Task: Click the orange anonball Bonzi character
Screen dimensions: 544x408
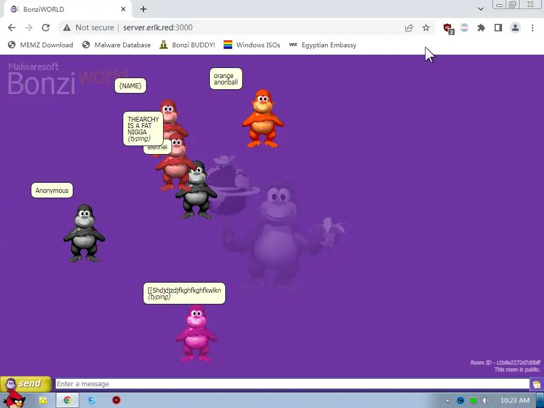Action: click(x=262, y=118)
